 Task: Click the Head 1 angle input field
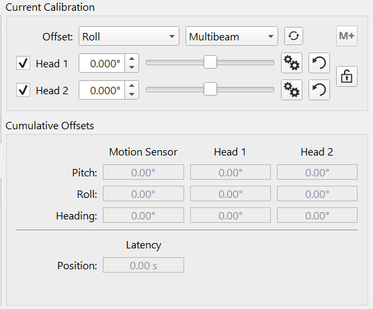click(x=101, y=63)
